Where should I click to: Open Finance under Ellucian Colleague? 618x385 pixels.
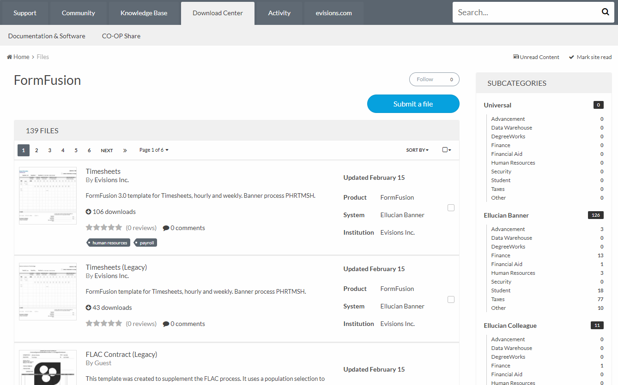click(501, 366)
